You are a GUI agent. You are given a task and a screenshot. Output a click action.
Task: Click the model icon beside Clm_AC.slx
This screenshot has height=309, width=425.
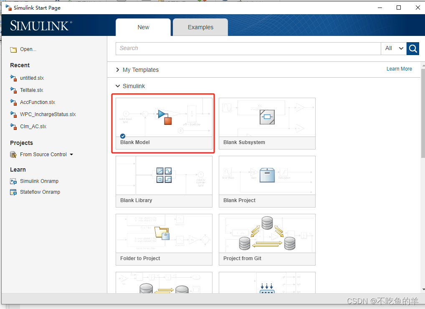[13, 127]
